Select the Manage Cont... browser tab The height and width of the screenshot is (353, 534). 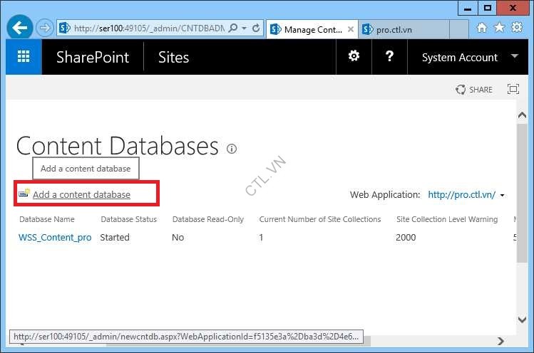pyautogui.click(x=312, y=30)
